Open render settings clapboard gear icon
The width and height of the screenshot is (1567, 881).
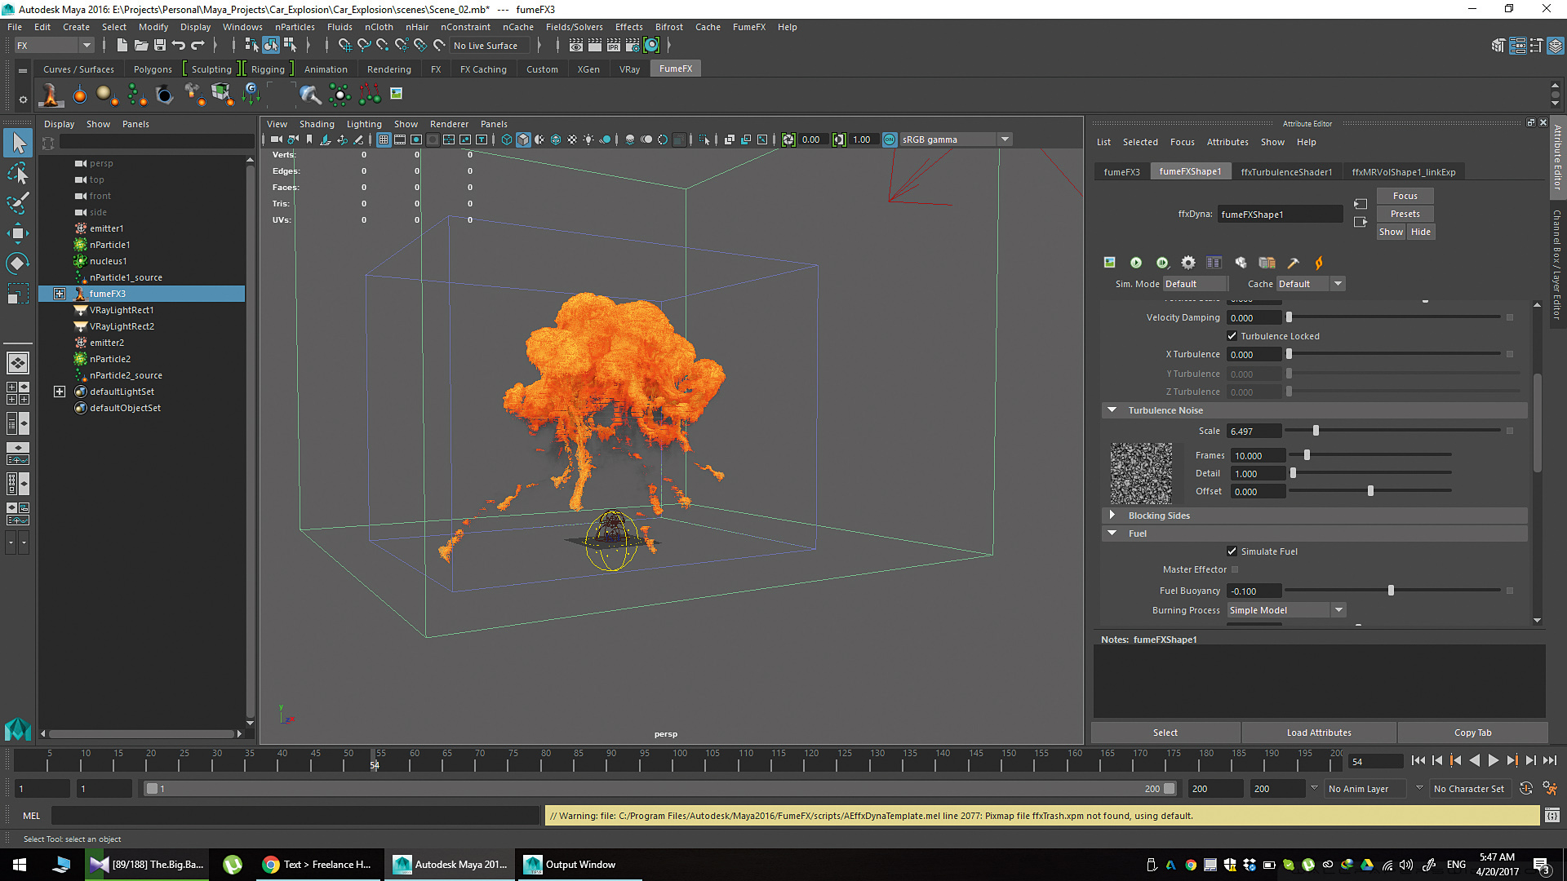(x=633, y=46)
